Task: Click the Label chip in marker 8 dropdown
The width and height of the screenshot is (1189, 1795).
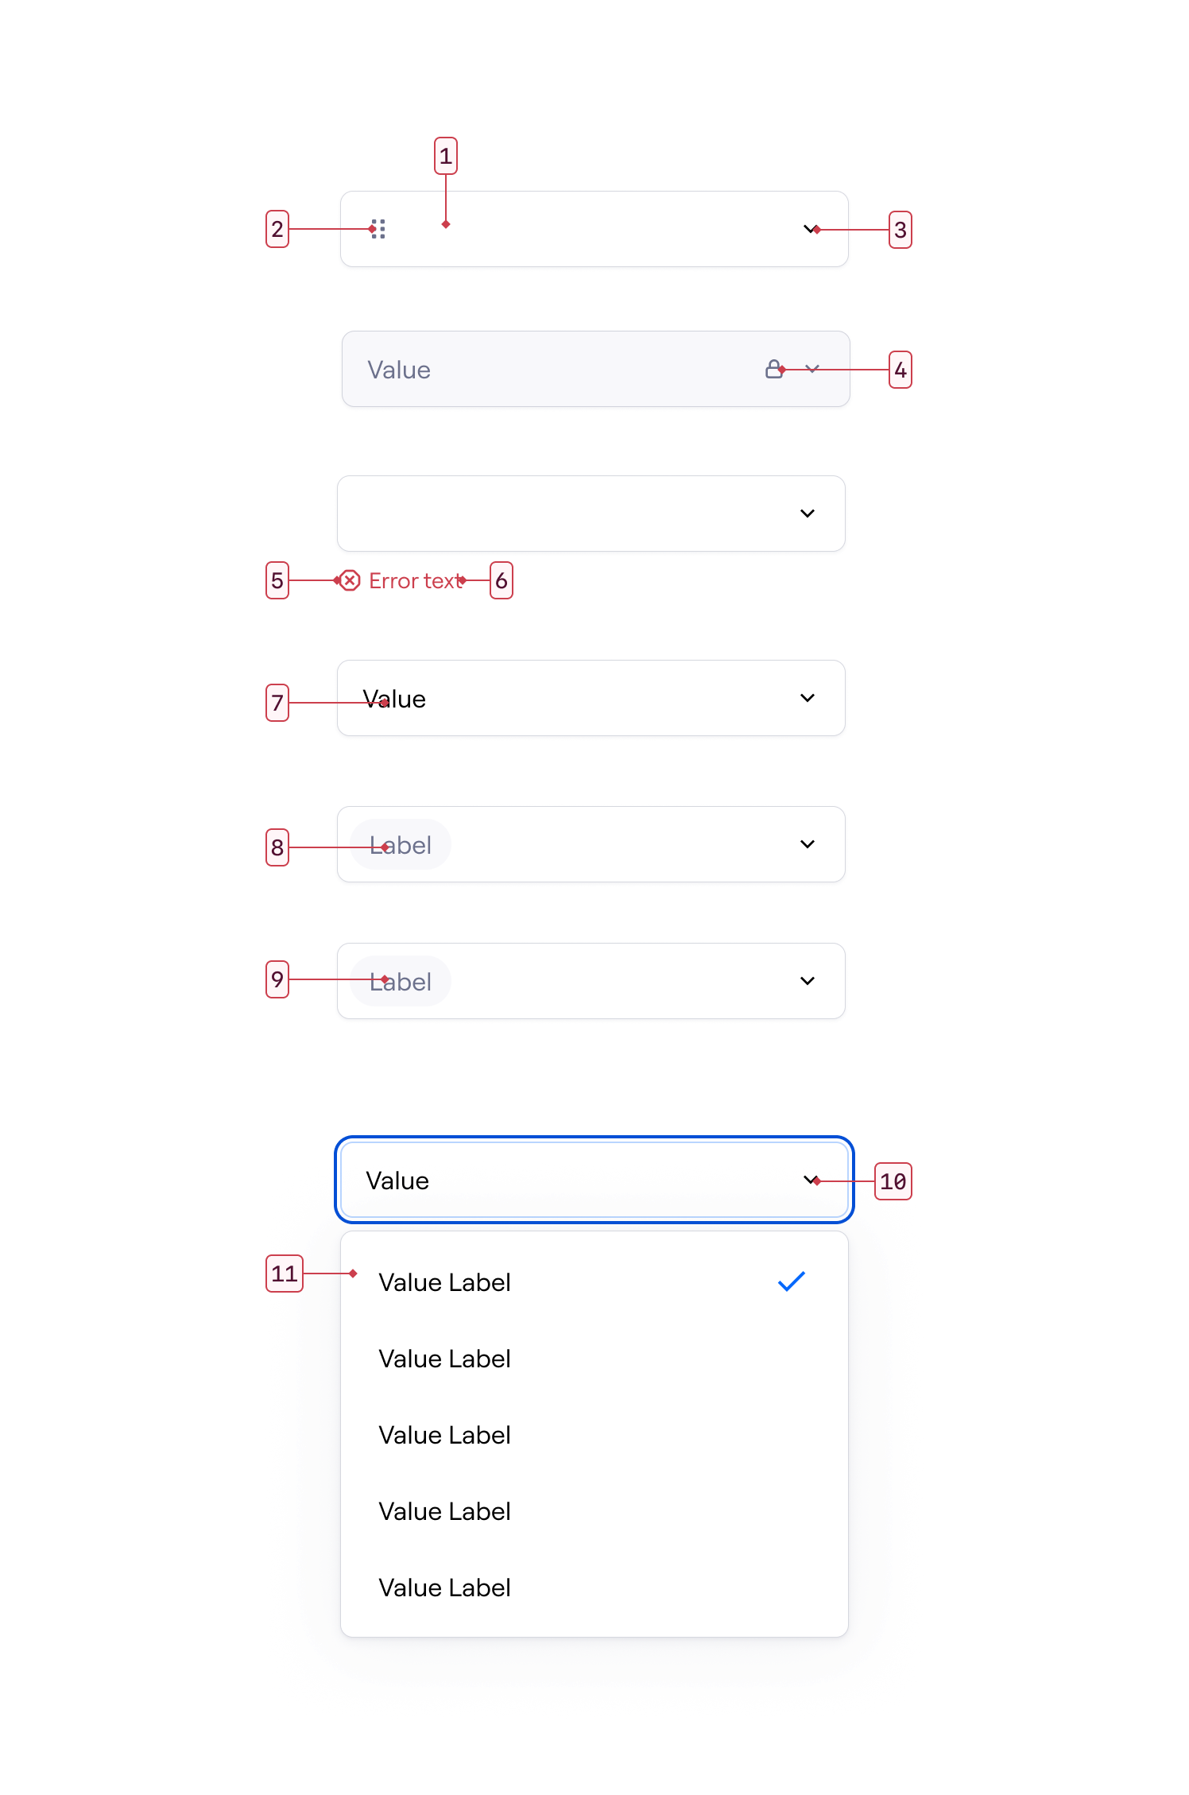Action: tap(401, 844)
